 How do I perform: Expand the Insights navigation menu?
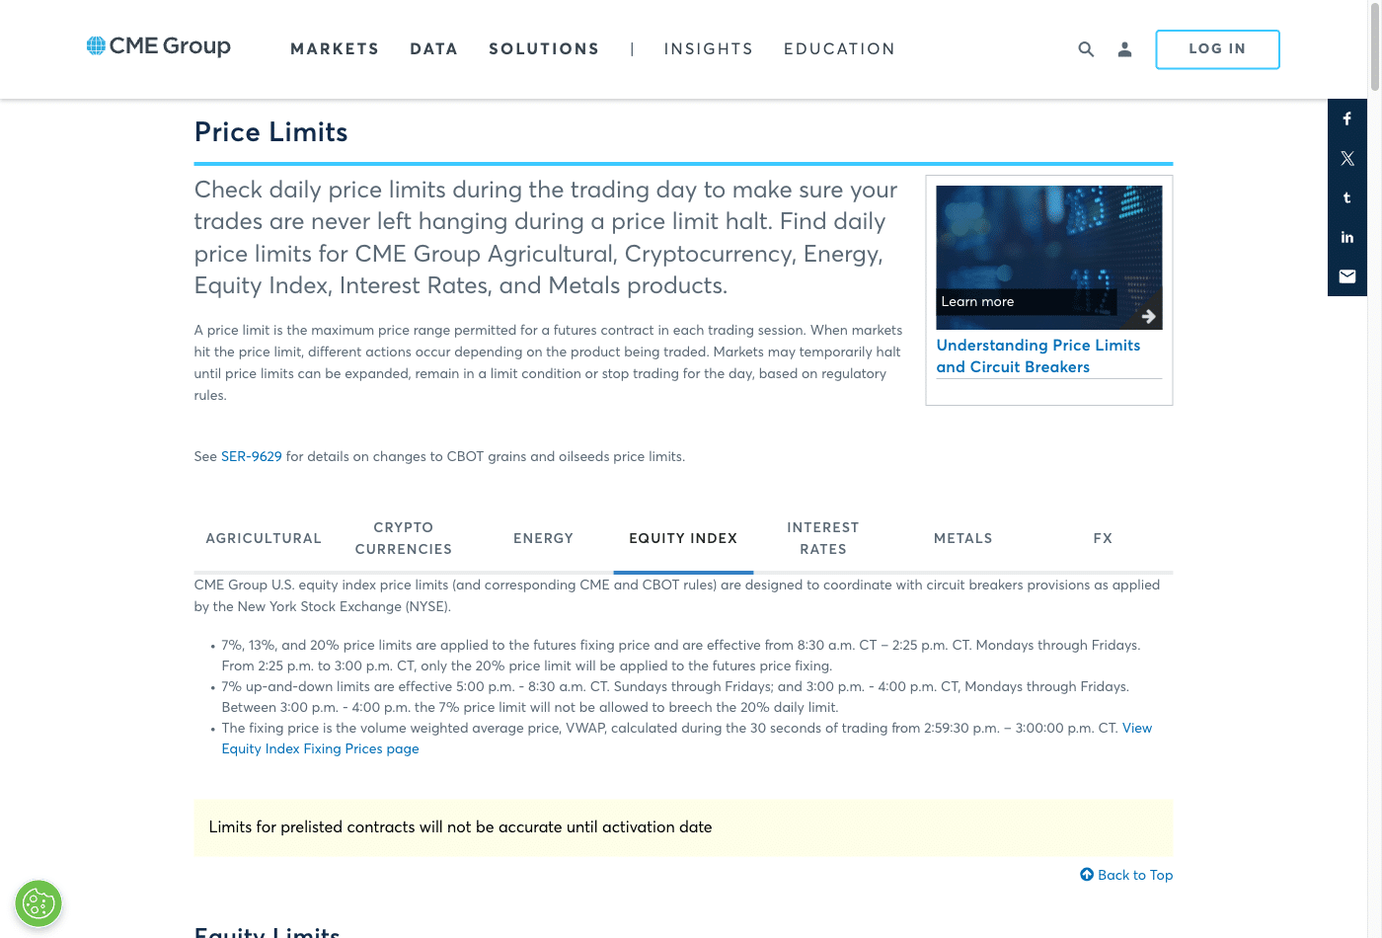pos(709,49)
